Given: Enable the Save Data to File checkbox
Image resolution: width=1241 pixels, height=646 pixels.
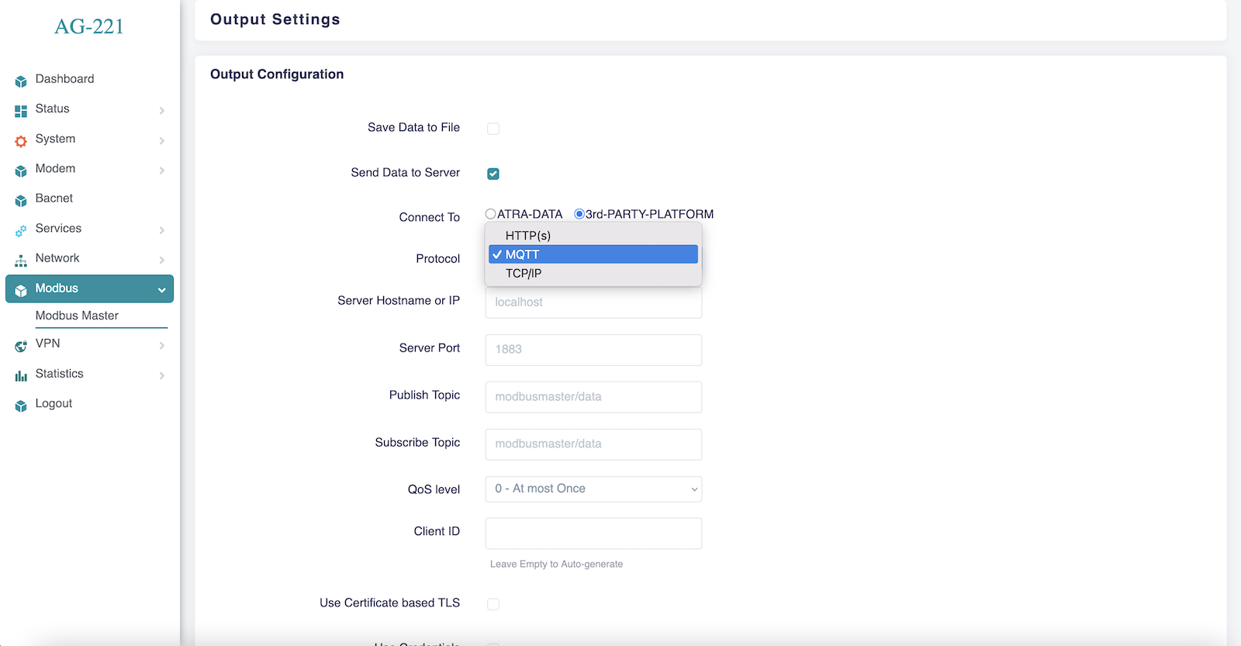Looking at the screenshot, I should [493, 129].
